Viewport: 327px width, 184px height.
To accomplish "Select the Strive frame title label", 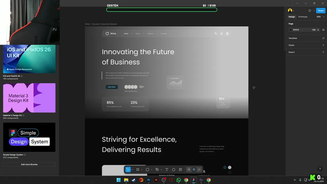I will click(x=101, y=24).
